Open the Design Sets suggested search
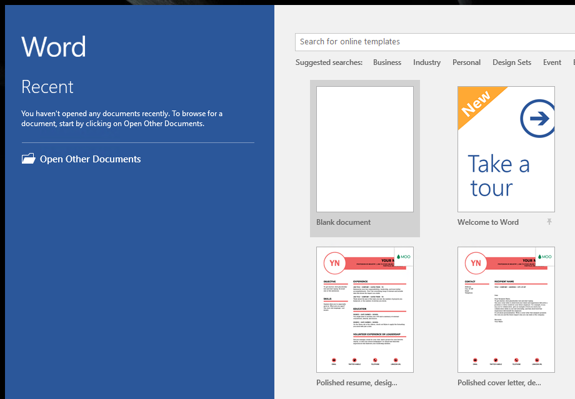 click(511, 62)
